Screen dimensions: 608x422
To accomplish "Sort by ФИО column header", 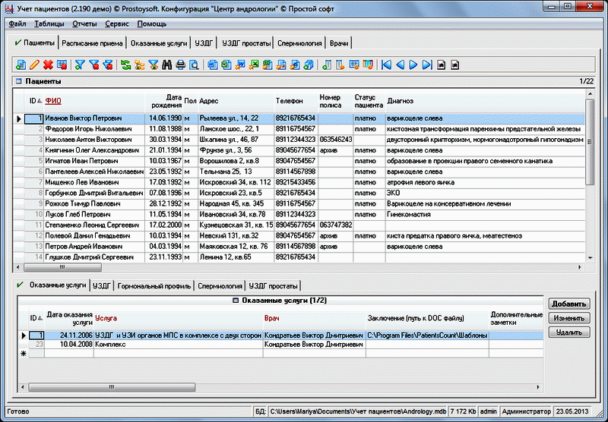I will (x=53, y=101).
